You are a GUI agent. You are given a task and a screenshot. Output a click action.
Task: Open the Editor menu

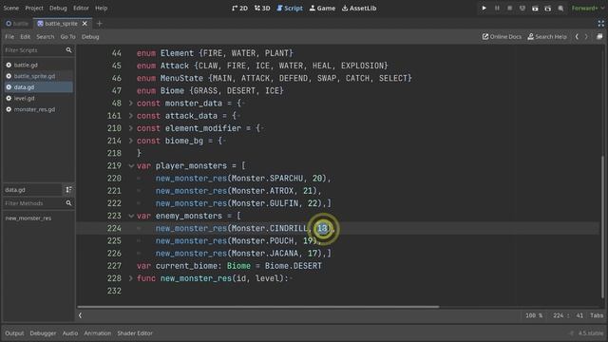pyautogui.click(x=81, y=9)
